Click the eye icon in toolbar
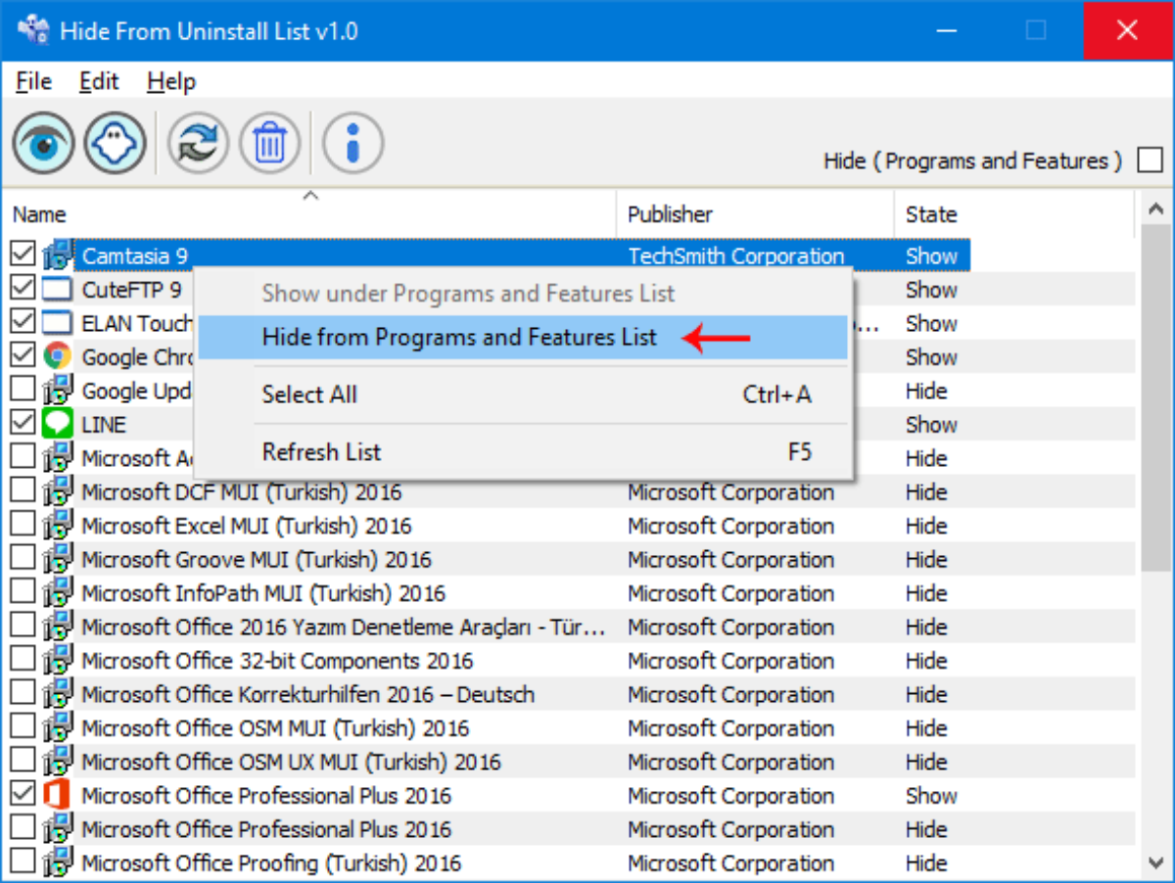1175x883 pixels. (43, 145)
